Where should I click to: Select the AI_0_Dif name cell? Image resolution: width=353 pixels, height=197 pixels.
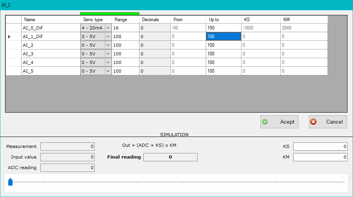(x=51, y=28)
